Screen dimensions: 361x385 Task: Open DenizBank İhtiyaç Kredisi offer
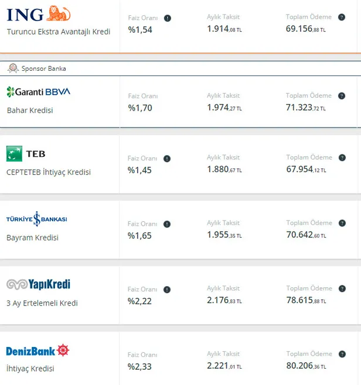pyautogui.click(x=30, y=369)
